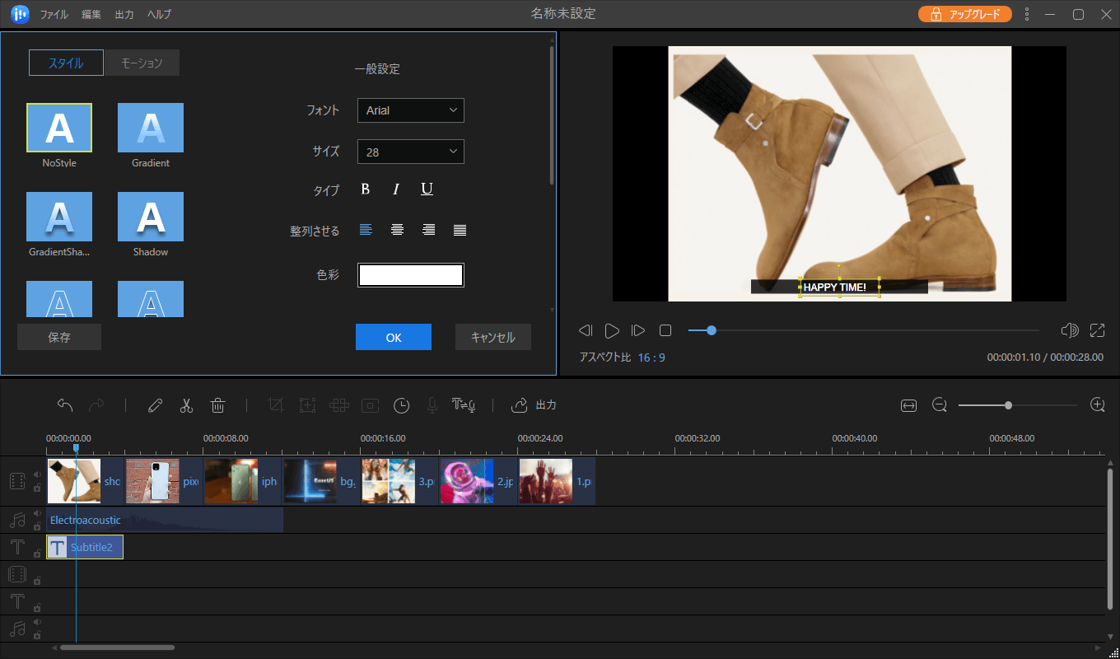The height and width of the screenshot is (659, 1120).
Task: Open the ファイル menu
Action: pyautogui.click(x=54, y=15)
